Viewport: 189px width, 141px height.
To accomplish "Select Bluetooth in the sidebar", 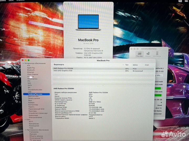I will point(31,70).
